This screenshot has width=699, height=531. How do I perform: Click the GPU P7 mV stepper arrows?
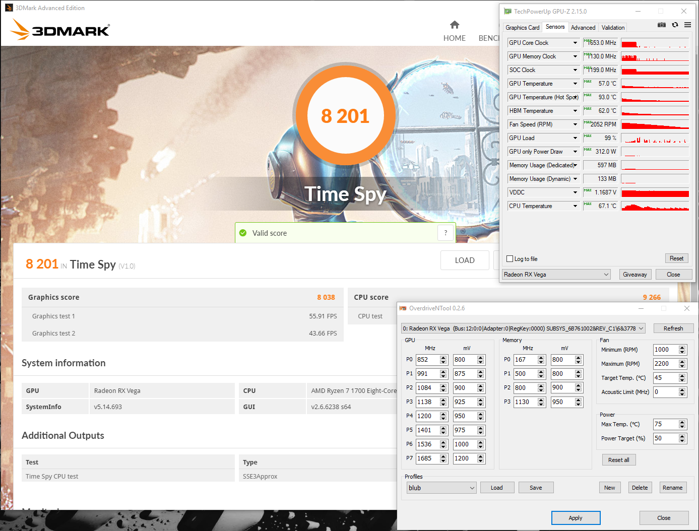[x=481, y=458]
